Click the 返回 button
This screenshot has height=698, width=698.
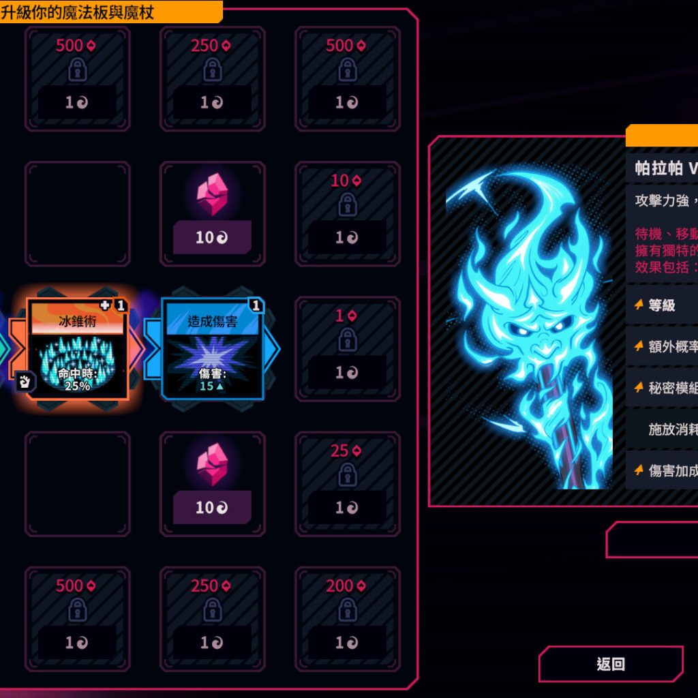click(611, 664)
